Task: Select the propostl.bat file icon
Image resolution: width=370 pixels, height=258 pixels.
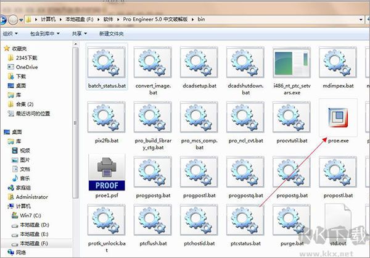Action: pos(338,172)
